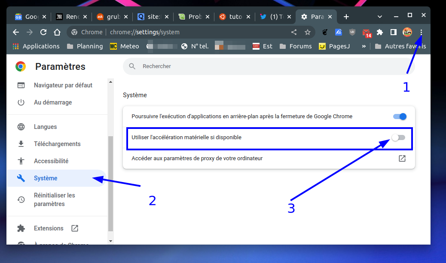Viewport: 446px width, 263px height.
Task: Click the history icon beside Réinitialiser
Action: tap(21, 200)
